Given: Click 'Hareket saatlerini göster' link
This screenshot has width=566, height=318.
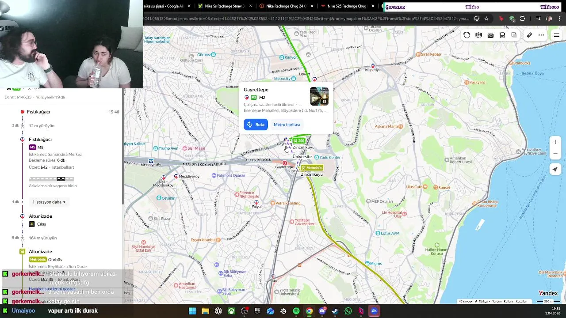Looking at the screenshot, I should click(52, 289).
